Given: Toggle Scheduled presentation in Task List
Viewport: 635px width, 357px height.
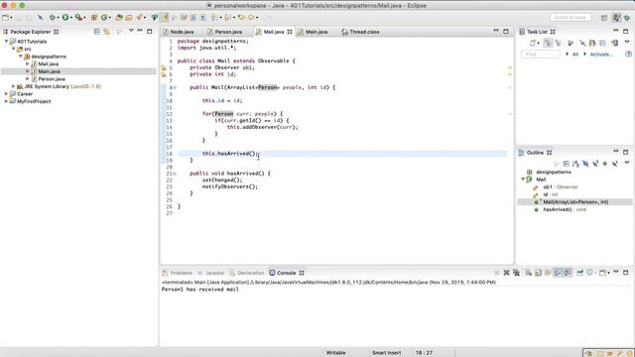Looking at the screenshot, I should point(558,43).
